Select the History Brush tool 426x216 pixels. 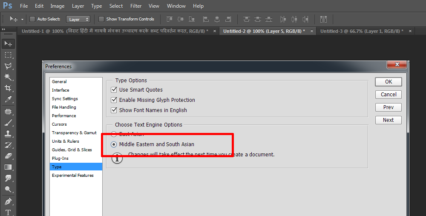[x=8, y=145]
